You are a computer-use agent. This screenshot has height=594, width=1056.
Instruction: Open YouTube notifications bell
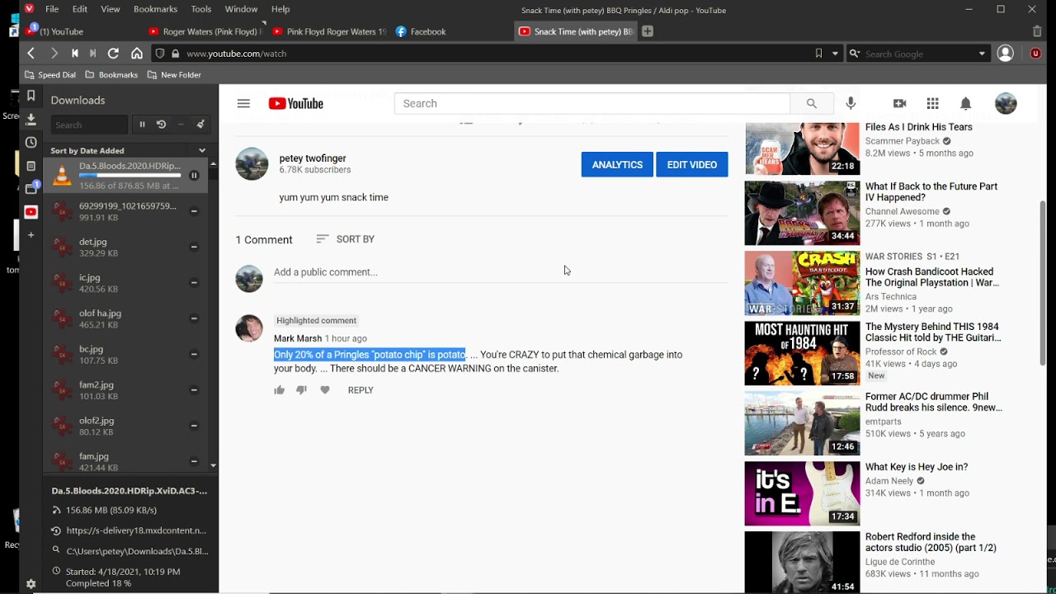click(x=965, y=103)
